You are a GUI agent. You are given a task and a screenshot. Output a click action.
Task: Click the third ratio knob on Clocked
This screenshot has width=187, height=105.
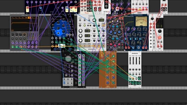81,40
